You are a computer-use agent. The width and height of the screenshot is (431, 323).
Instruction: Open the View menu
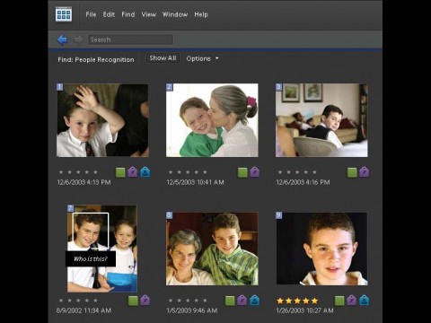(x=149, y=14)
